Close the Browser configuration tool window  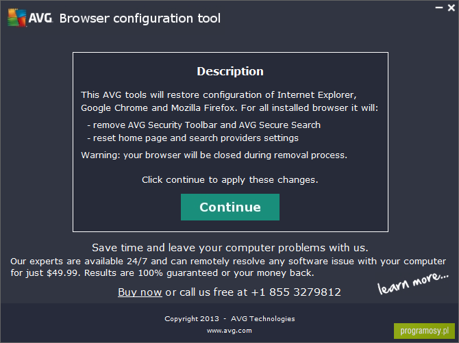click(x=451, y=8)
